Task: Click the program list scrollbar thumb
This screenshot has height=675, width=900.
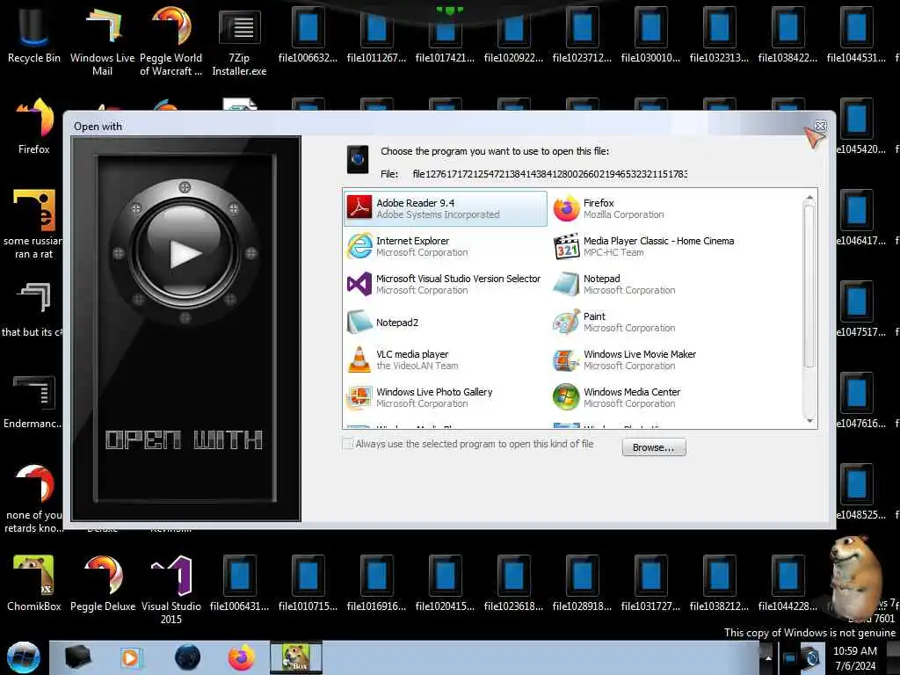Action: click(809, 286)
